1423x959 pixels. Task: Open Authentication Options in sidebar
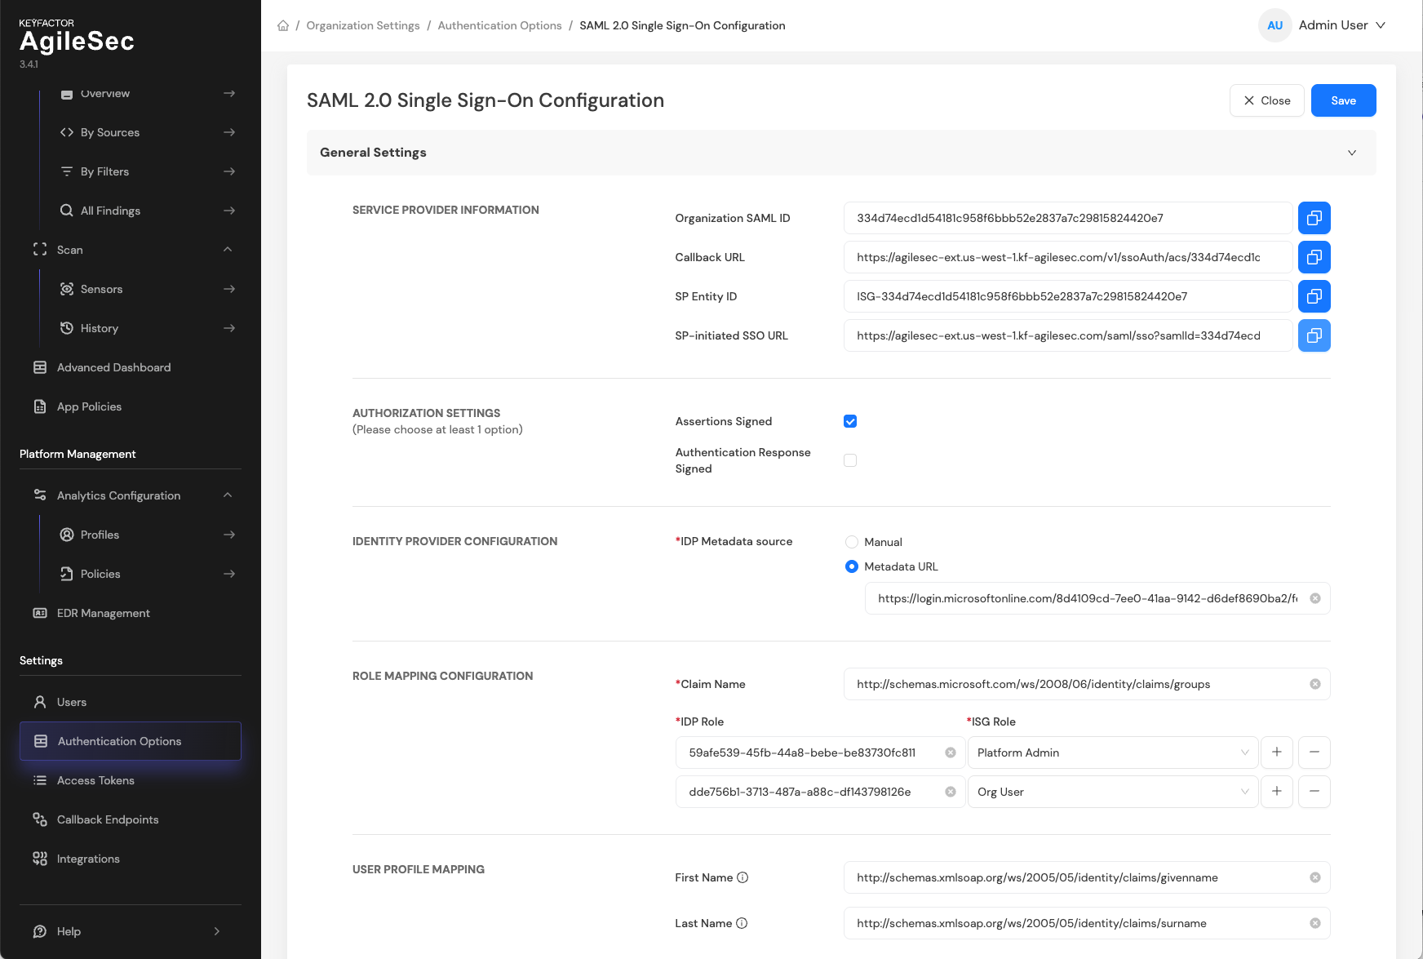pos(131,741)
